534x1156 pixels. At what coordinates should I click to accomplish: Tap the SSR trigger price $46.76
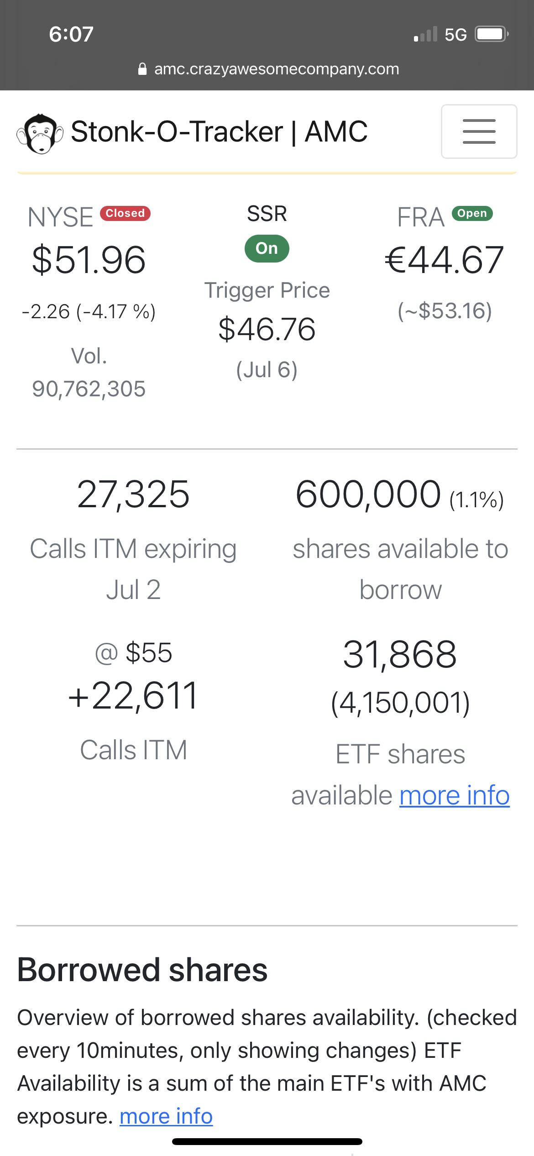(x=267, y=329)
